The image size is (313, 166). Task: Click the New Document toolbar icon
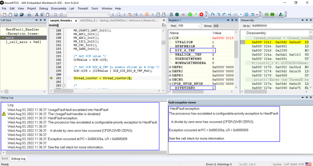4,14
